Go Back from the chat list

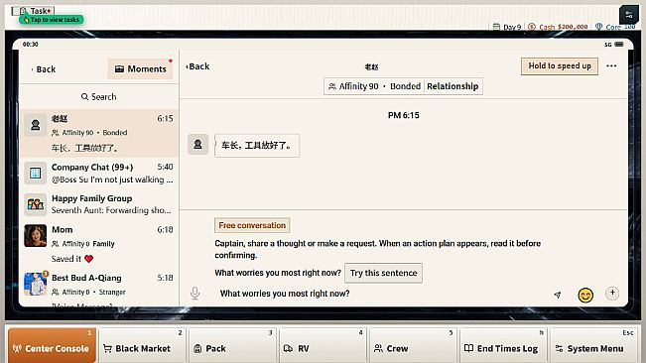click(x=44, y=69)
